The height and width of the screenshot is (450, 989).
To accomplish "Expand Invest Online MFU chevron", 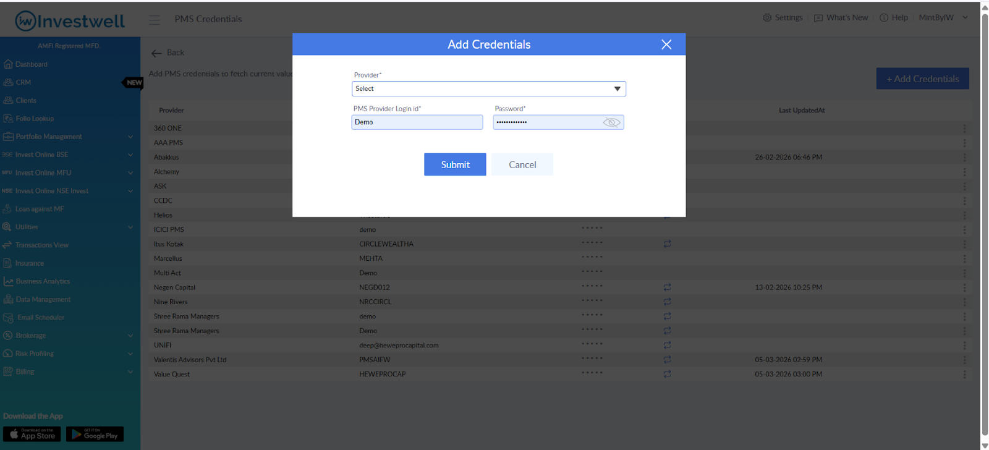I will pos(130,173).
